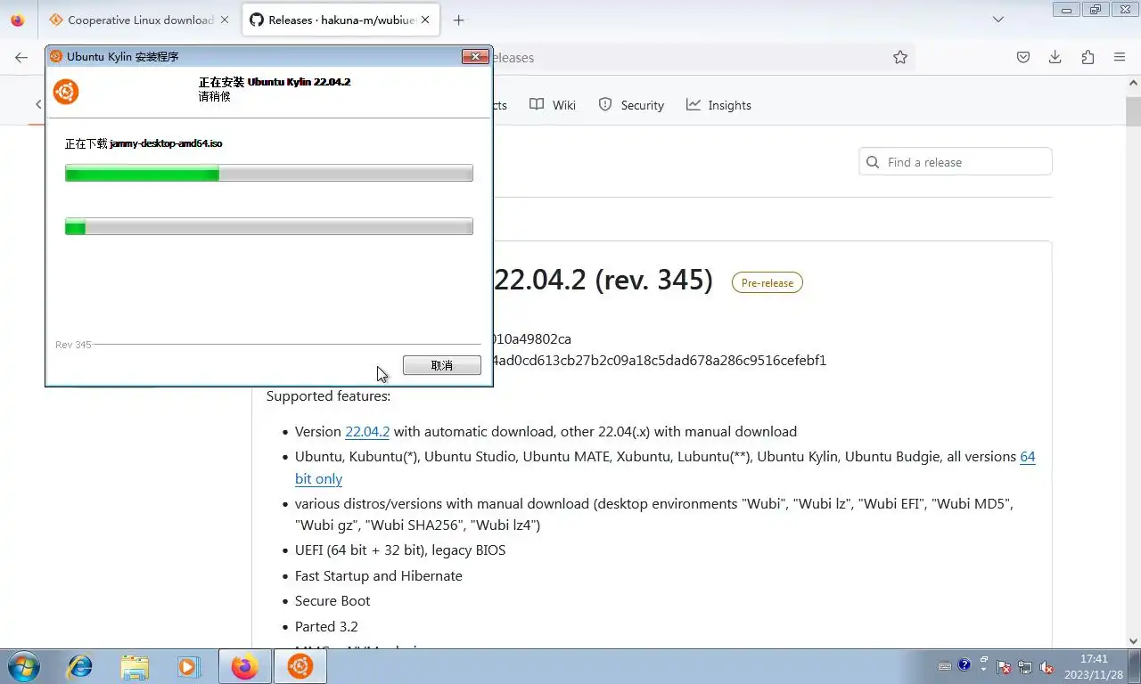
Task: Click the Show desktop button
Action: [x=1134, y=666]
